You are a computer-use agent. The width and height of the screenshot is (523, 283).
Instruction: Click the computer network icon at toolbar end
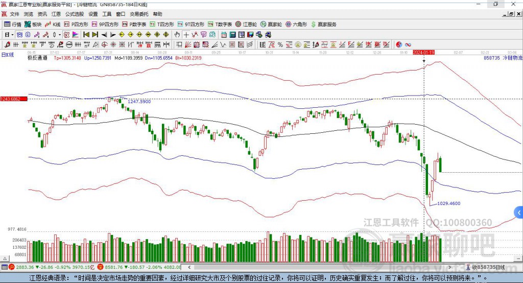(268, 35)
